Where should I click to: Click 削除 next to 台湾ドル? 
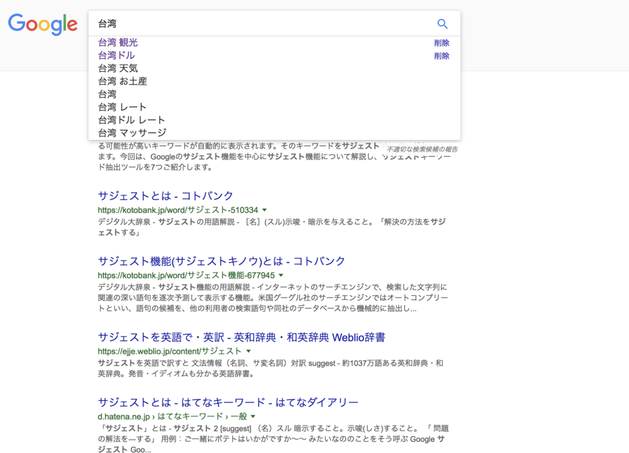tap(442, 56)
